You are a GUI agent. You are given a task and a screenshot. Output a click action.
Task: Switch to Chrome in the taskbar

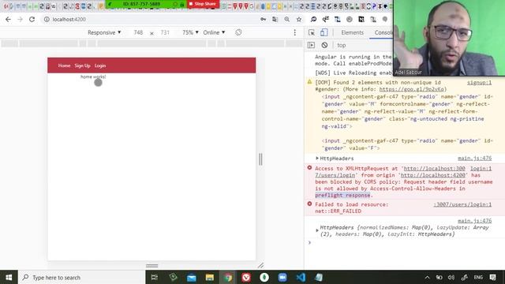pyautogui.click(x=228, y=277)
